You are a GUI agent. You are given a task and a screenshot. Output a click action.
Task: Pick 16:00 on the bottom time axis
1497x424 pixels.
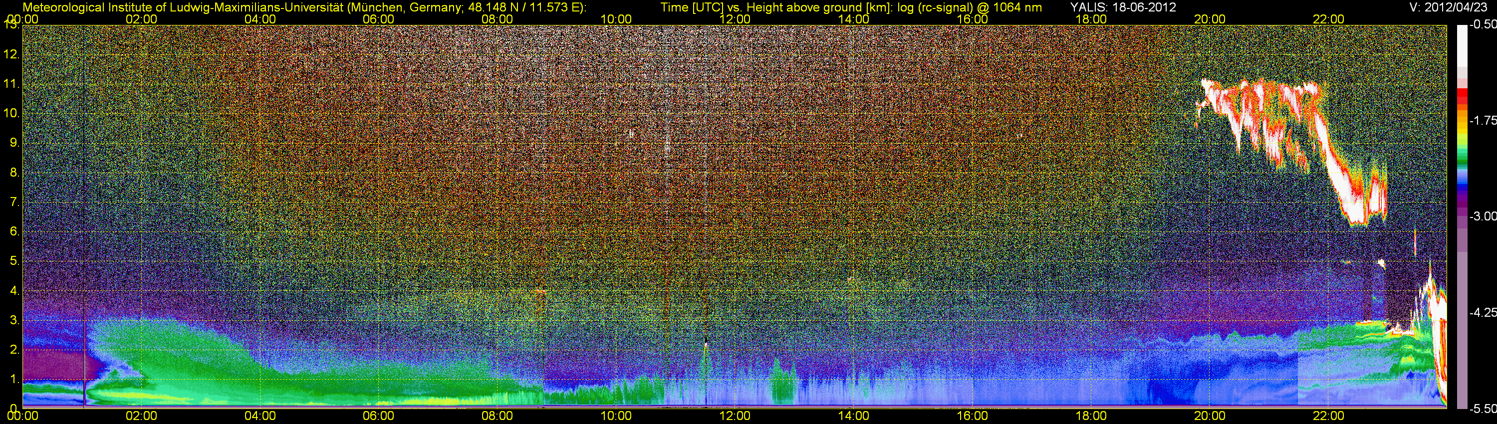(972, 416)
